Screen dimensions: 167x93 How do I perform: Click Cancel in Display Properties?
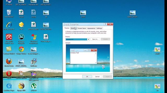click(x=97, y=76)
